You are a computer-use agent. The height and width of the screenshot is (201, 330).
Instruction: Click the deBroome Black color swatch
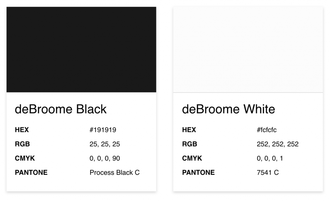[81, 49]
